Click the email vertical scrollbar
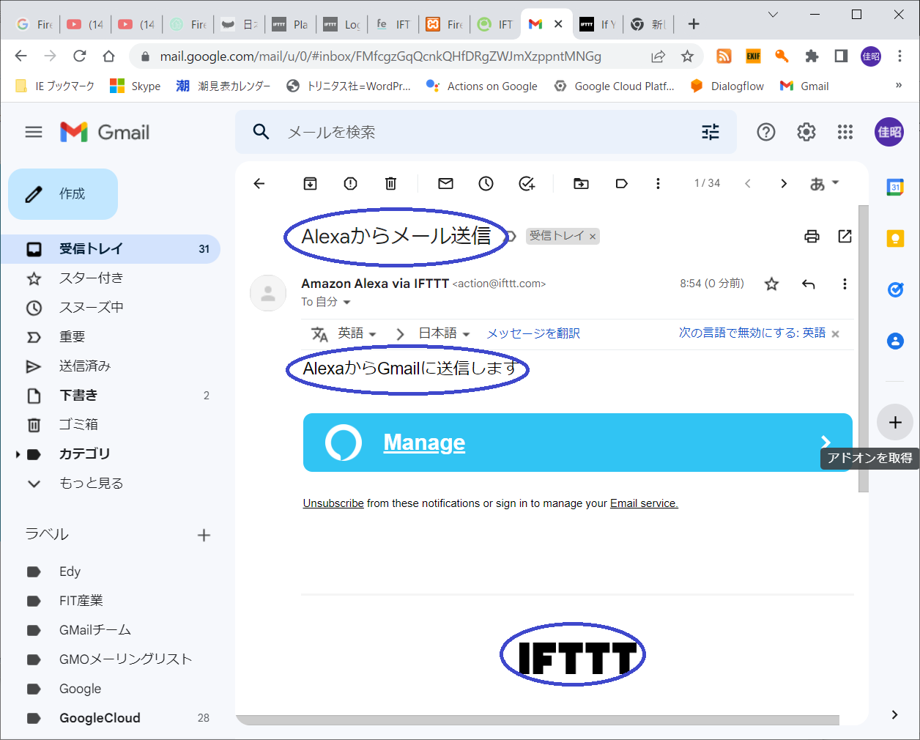 [864, 348]
